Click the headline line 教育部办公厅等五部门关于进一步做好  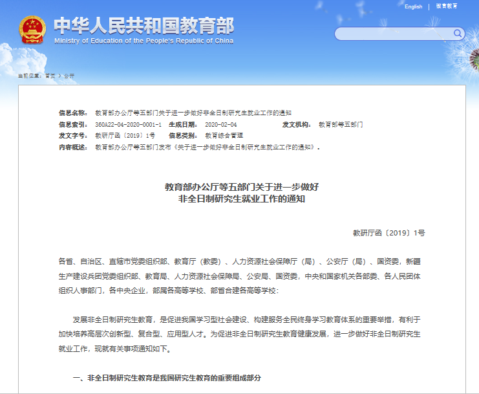(x=242, y=187)
